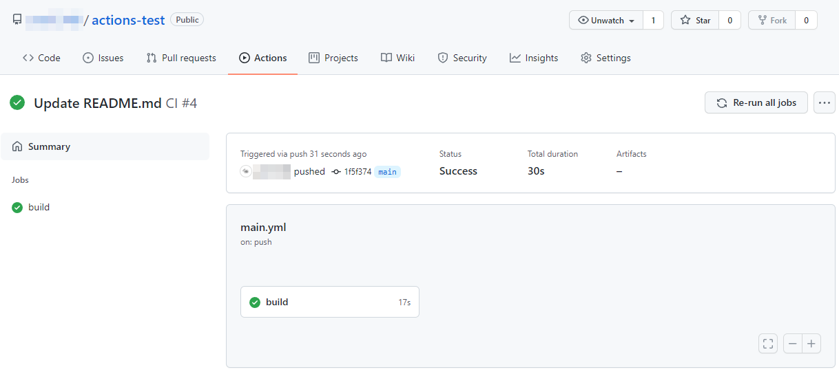839x374 pixels.
Task: Click the Artifacts label
Action: (x=632, y=154)
